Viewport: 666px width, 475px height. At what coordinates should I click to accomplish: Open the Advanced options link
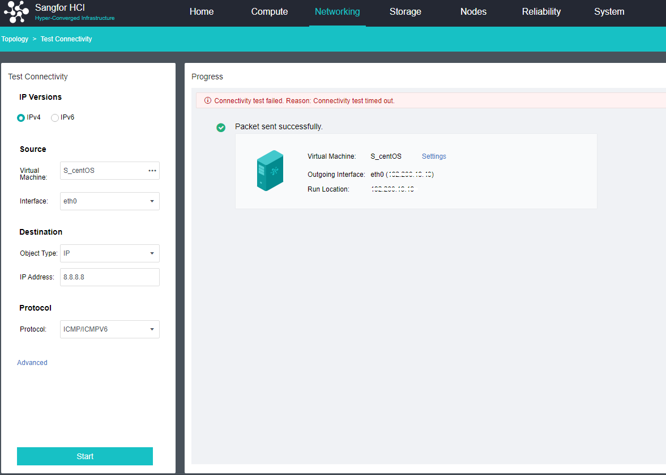pyautogui.click(x=32, y=363)
